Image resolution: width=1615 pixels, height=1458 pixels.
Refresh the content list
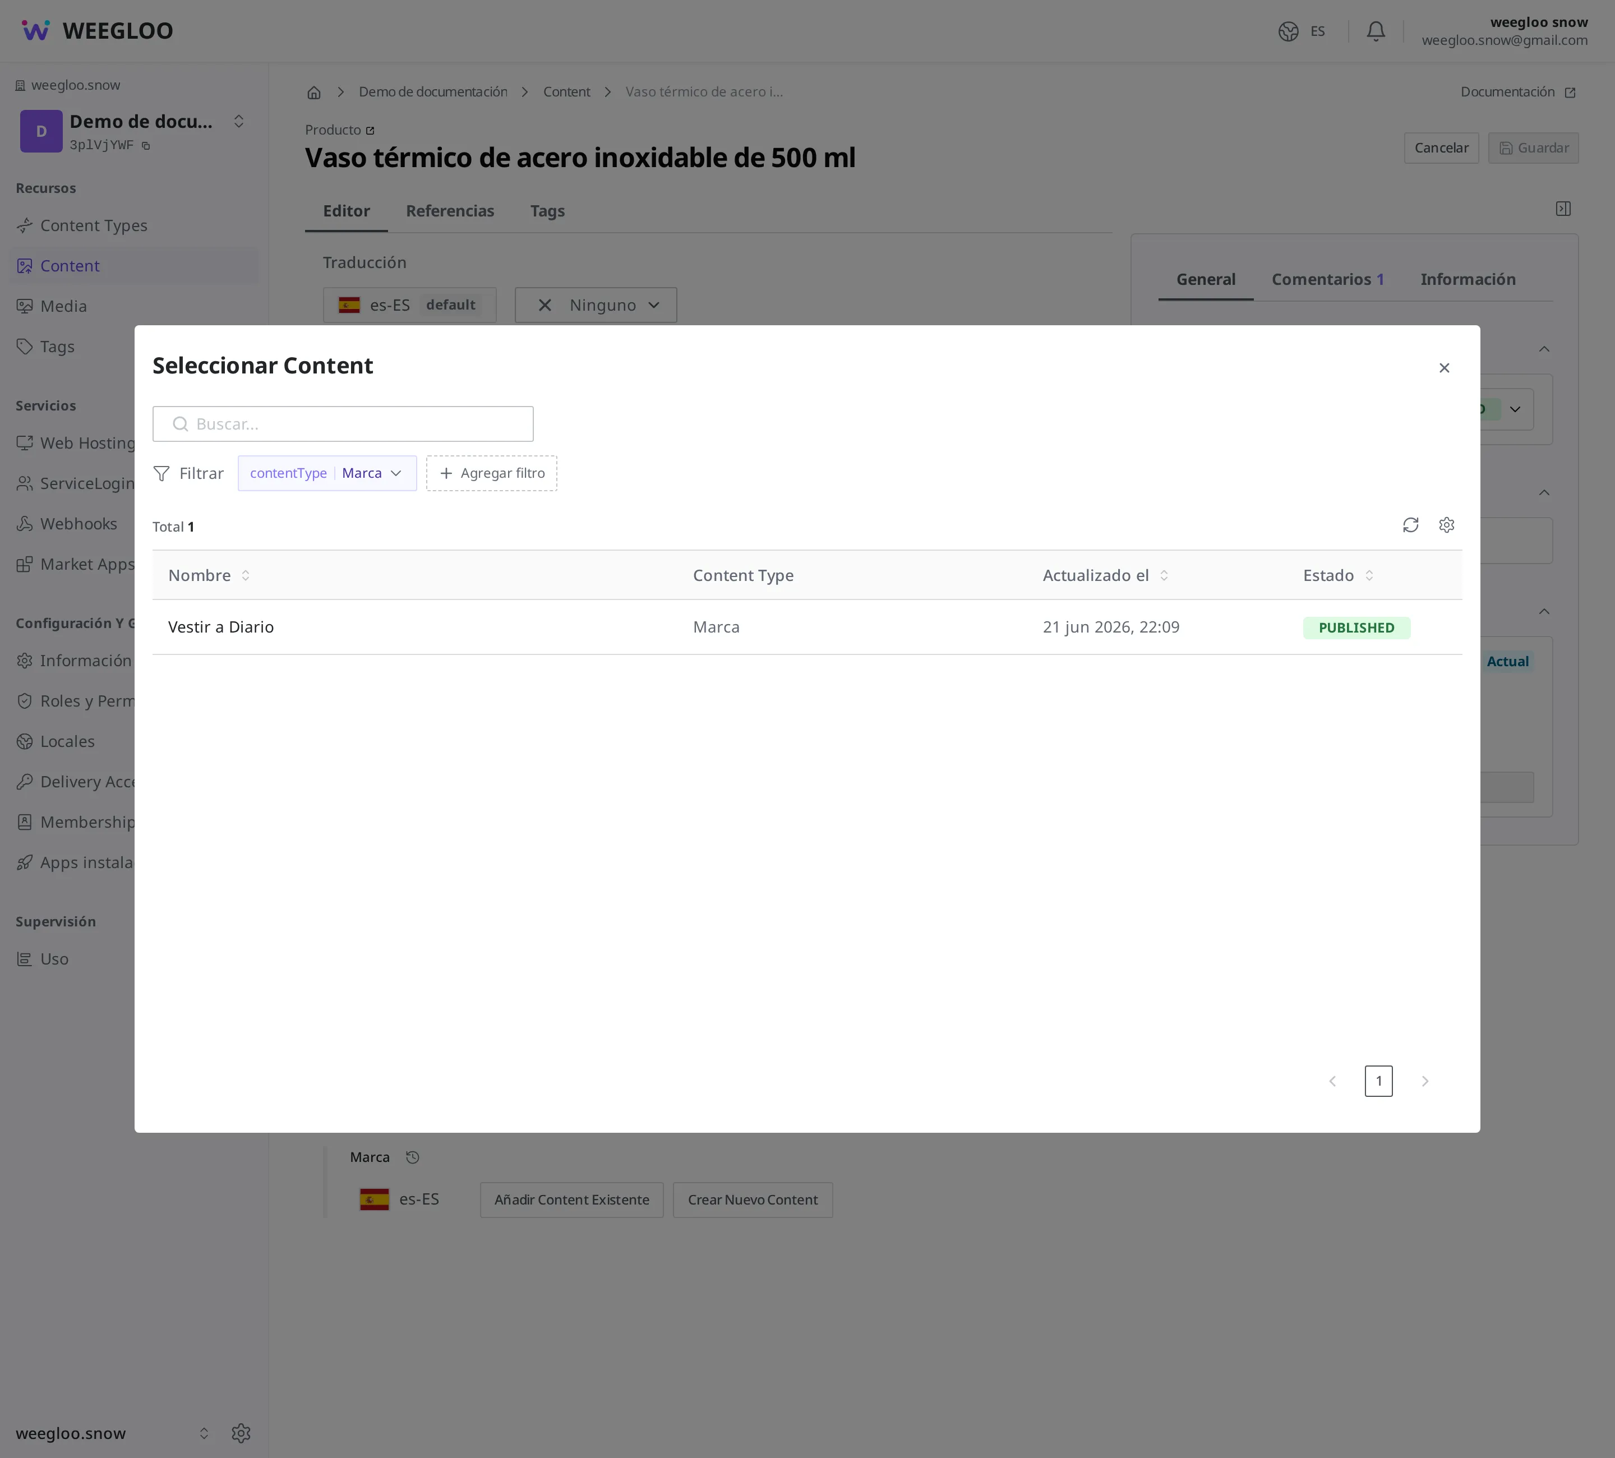pyautogui.click(x=1411, y=525)
